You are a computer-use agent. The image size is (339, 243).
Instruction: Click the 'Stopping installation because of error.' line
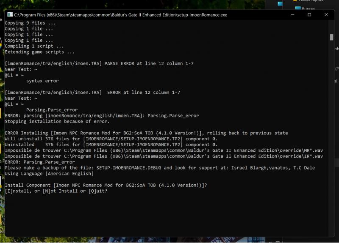point(57,121)
